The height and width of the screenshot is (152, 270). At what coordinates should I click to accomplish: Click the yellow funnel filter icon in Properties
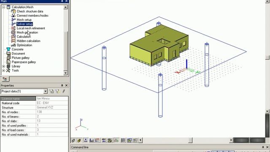point(57,91)
